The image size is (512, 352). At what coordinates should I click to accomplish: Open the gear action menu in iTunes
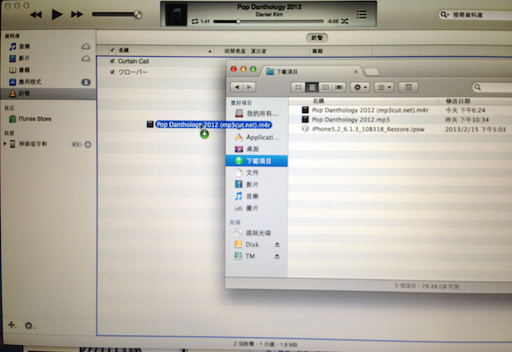pos(29,326)
